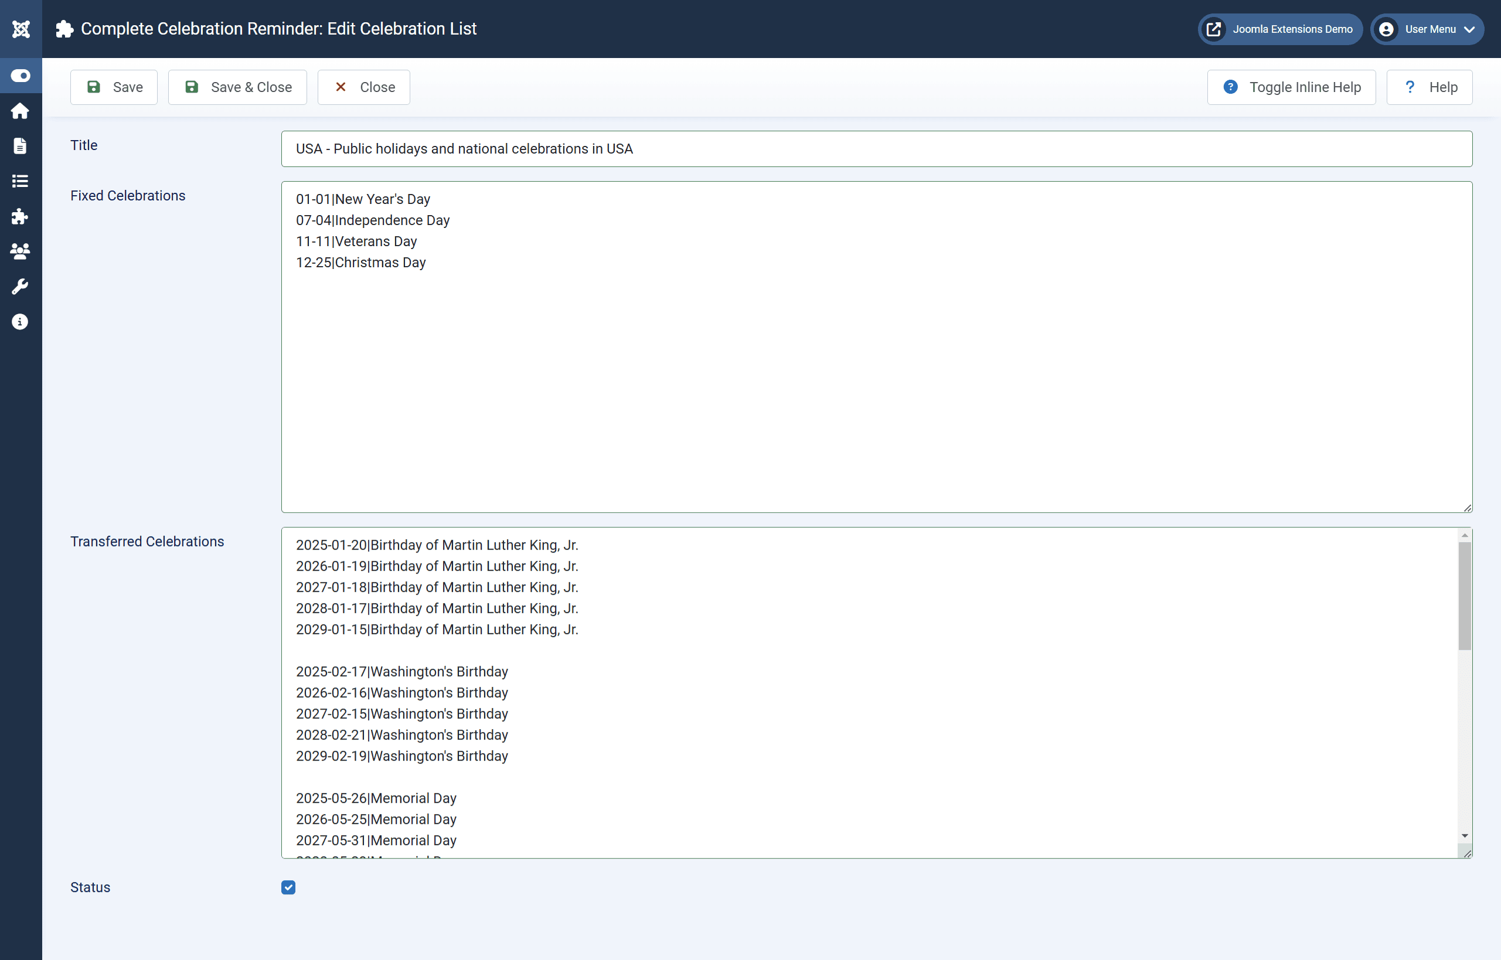The width and height of the screenshot is (1501, 960).
Task: Open the Users group sidebar icon
Action: pos(20,251)
